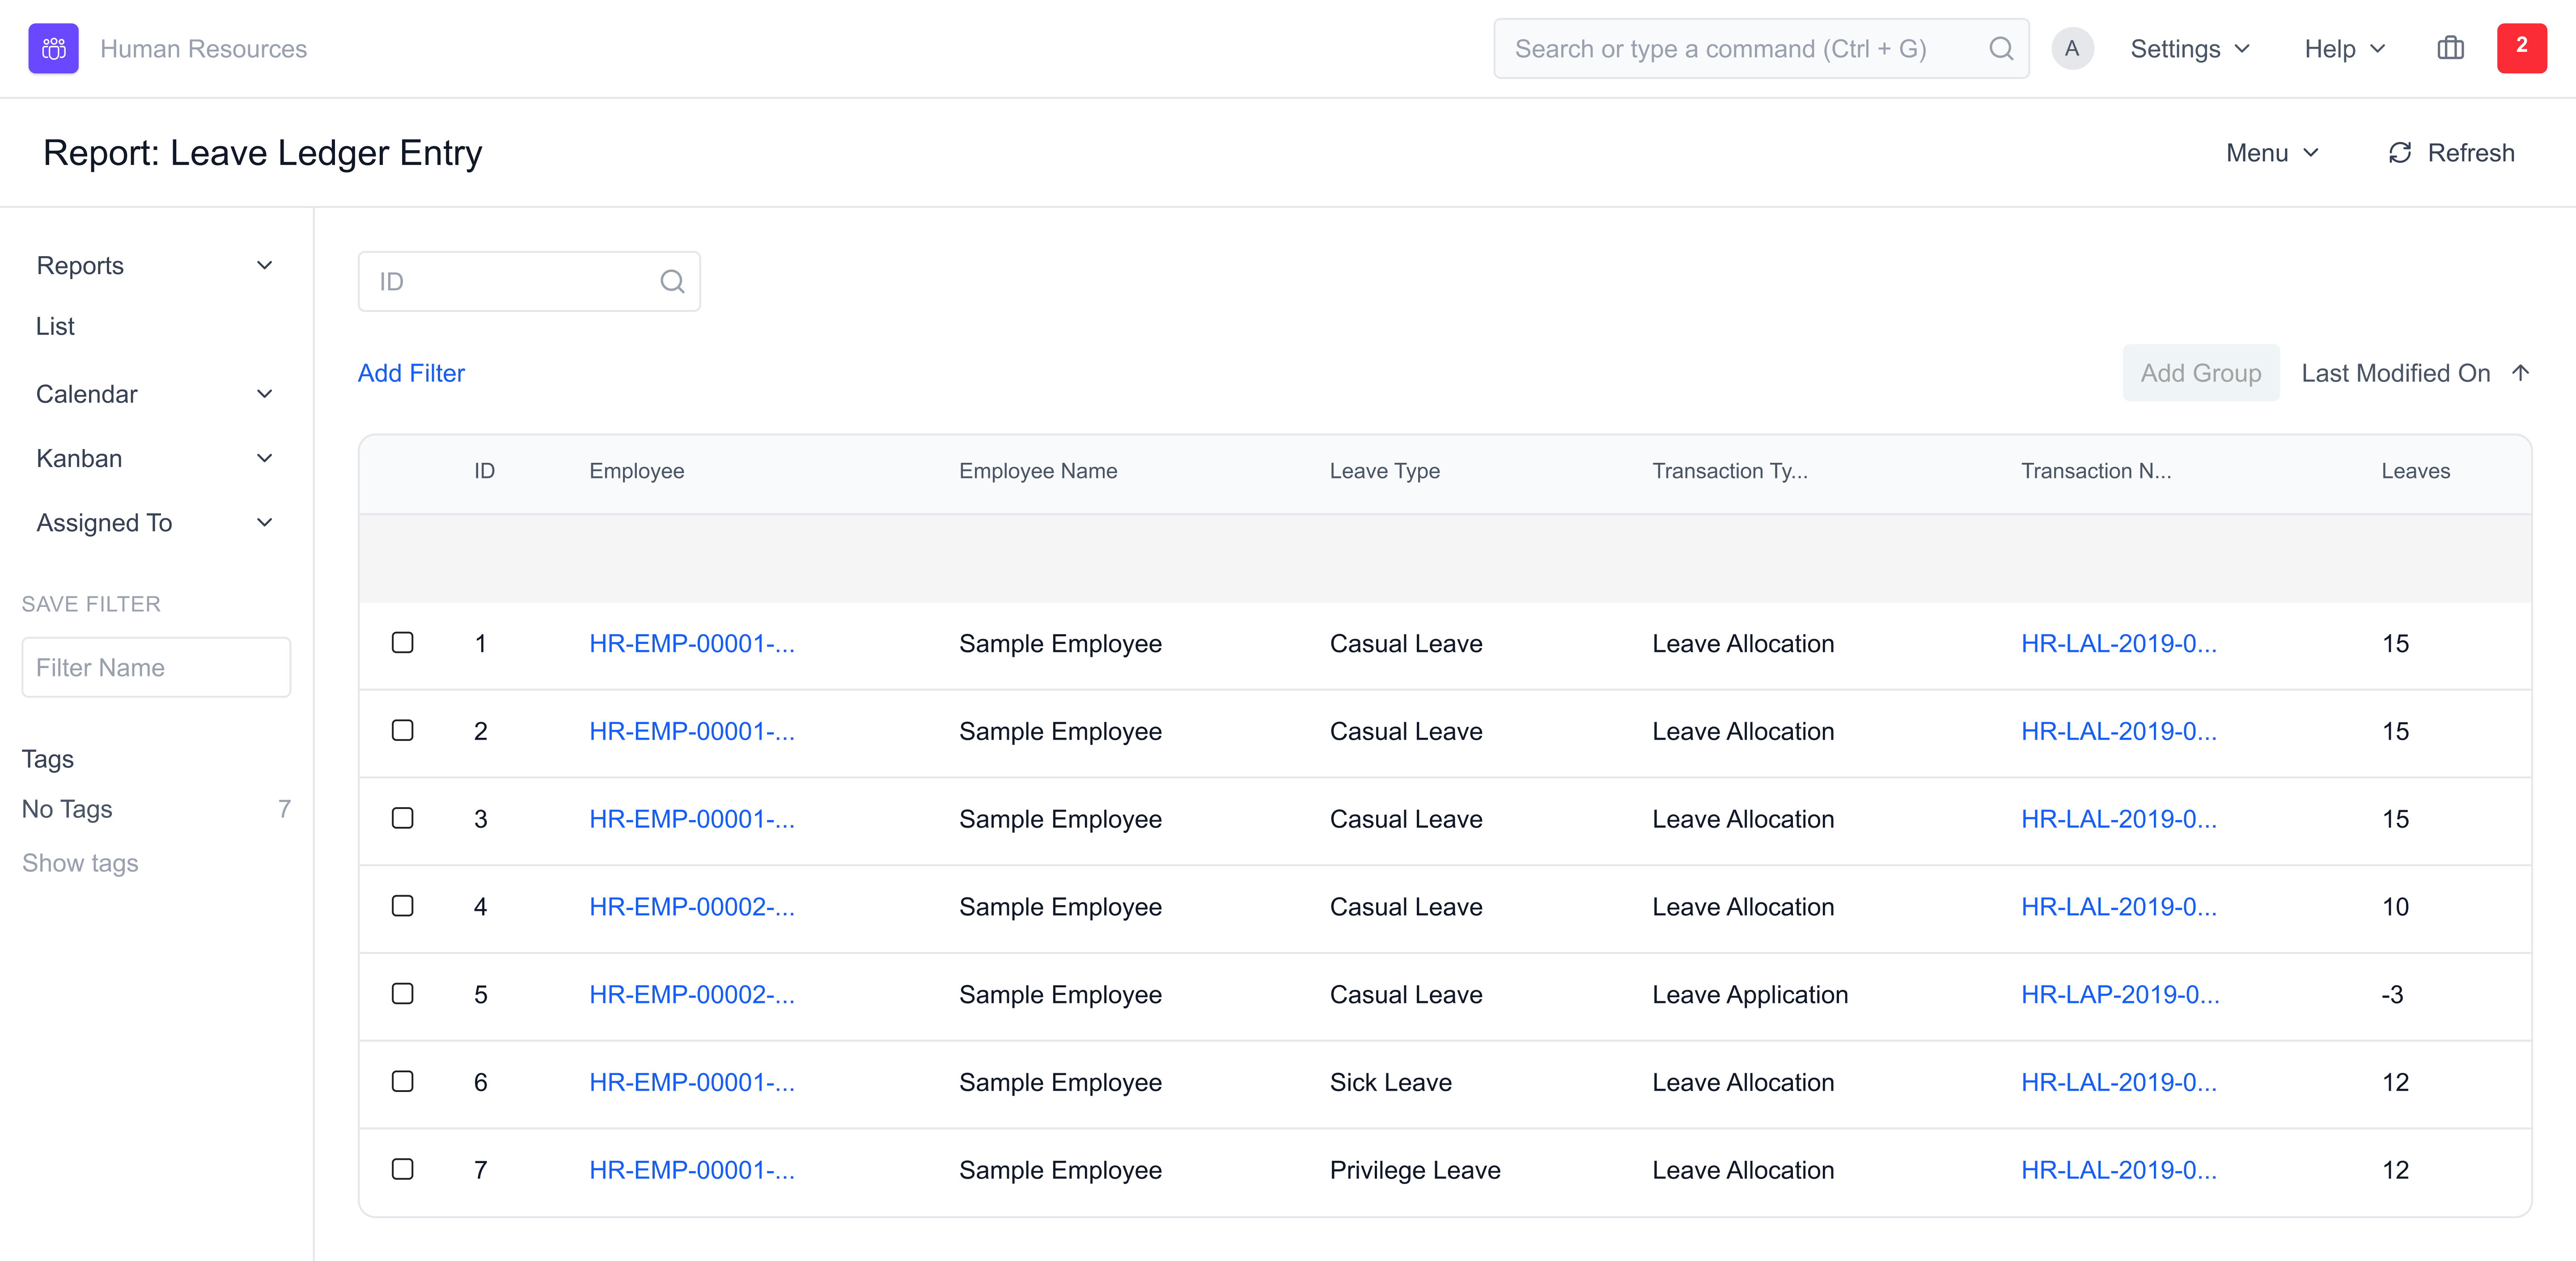Expand the Assigned To sidebar section
Viewport: 2576px width, 1261px height.
pos(263,522)
